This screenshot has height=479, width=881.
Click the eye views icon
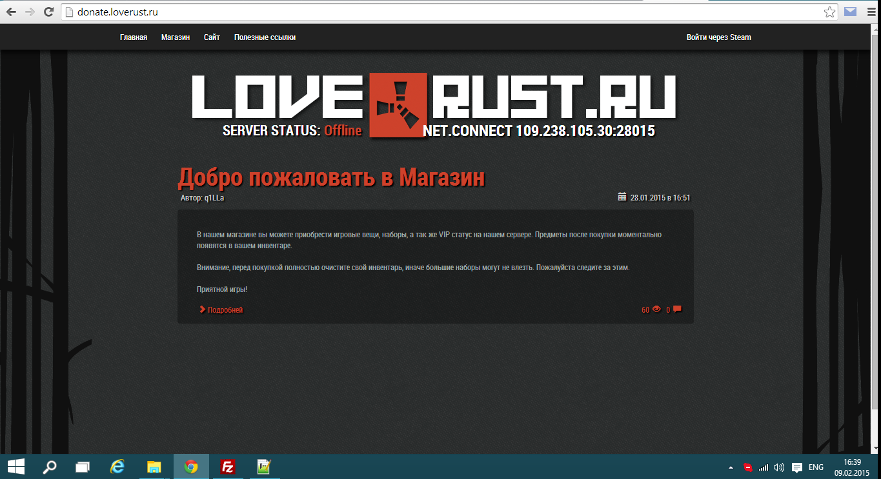656,309
